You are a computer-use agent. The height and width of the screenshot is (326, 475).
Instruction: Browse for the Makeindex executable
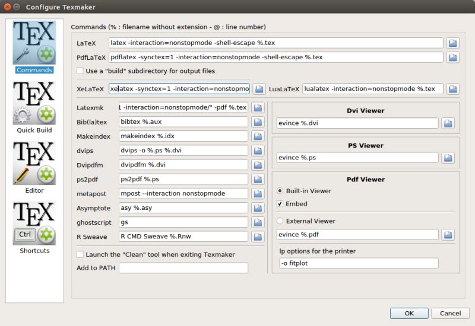(x=258, y=136)
